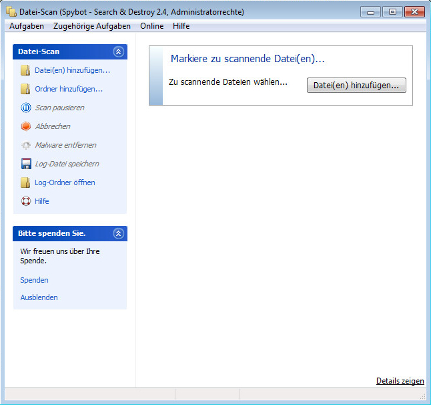Maximize the Datei-Scan window
This screenshot has width=431, height=405.
tap(392, 12)
